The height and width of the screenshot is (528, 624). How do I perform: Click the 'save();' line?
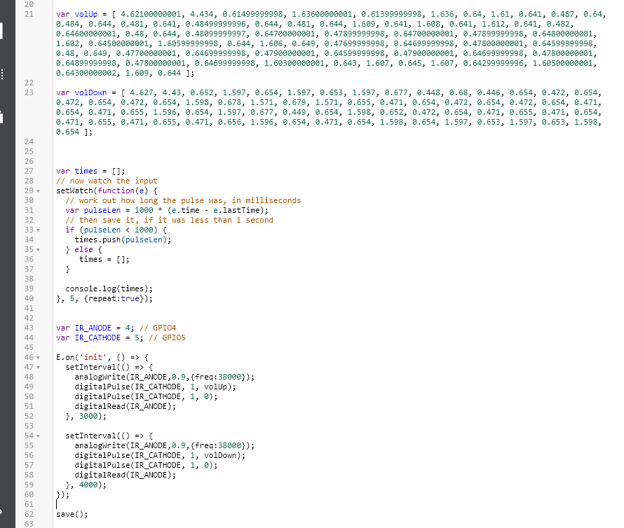click(72, 515)
